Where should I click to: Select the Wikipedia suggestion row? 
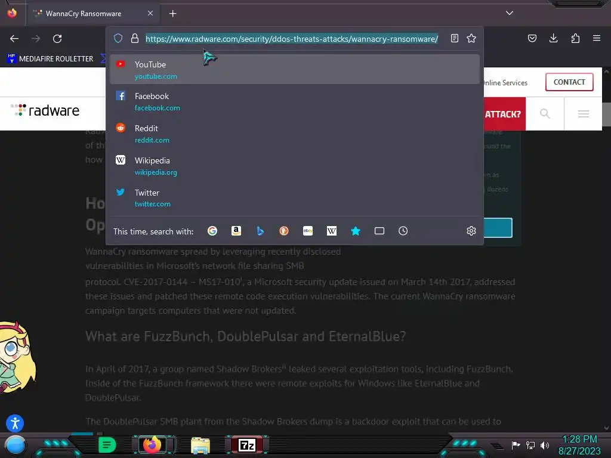tap(295, 166)
